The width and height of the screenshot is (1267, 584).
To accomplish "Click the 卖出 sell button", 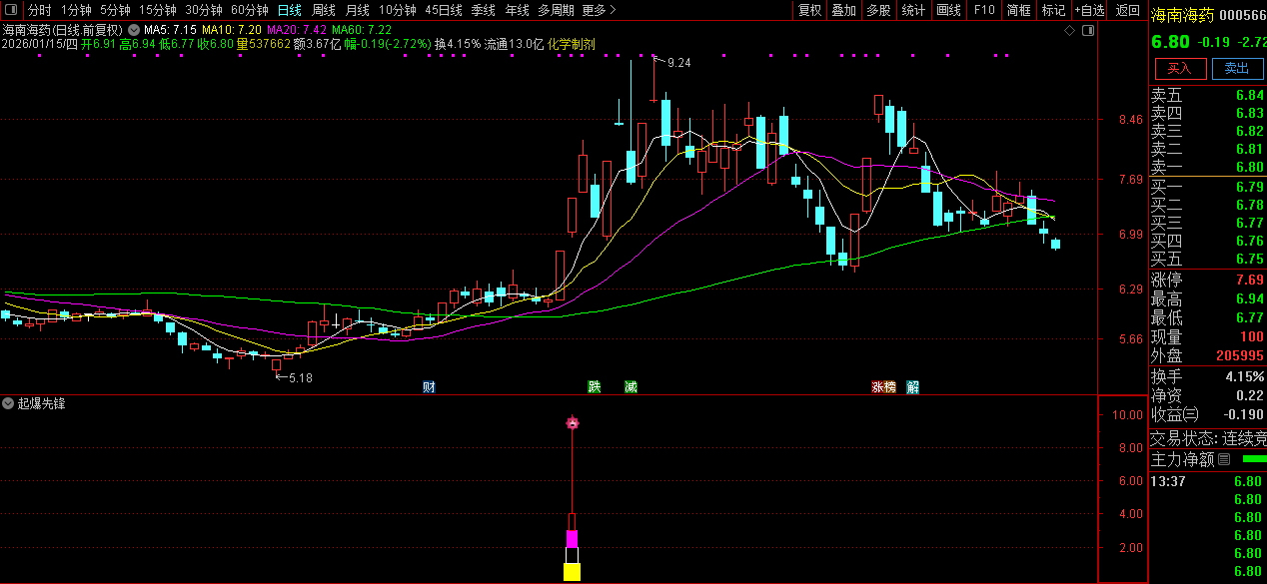I will 1237,69.
